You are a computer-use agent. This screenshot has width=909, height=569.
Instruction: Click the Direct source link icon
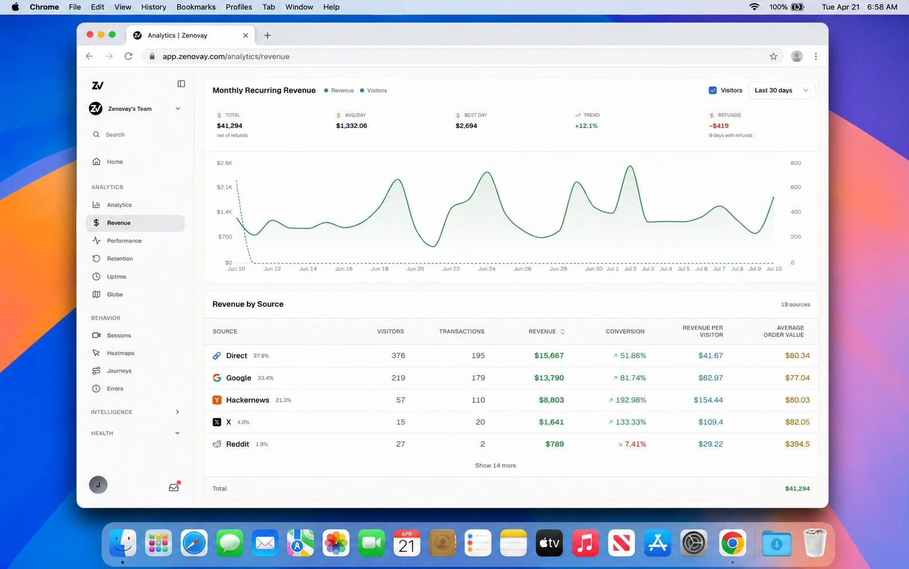coord(217,356)
